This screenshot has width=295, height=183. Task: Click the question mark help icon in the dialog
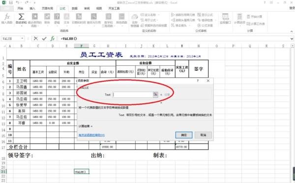[198, 81]
